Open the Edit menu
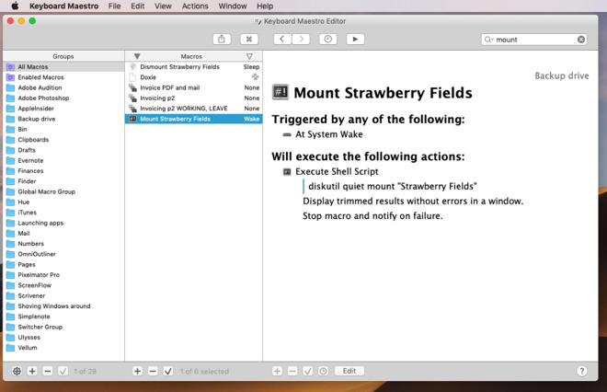 [137, 6]
